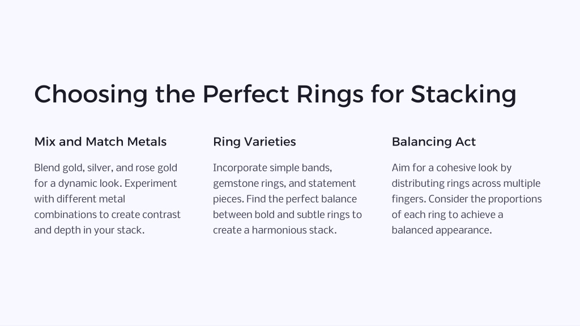580x326 pixels.
Task: Click the line 'Aim for a cohesive look by'
Action: [451, 168]
